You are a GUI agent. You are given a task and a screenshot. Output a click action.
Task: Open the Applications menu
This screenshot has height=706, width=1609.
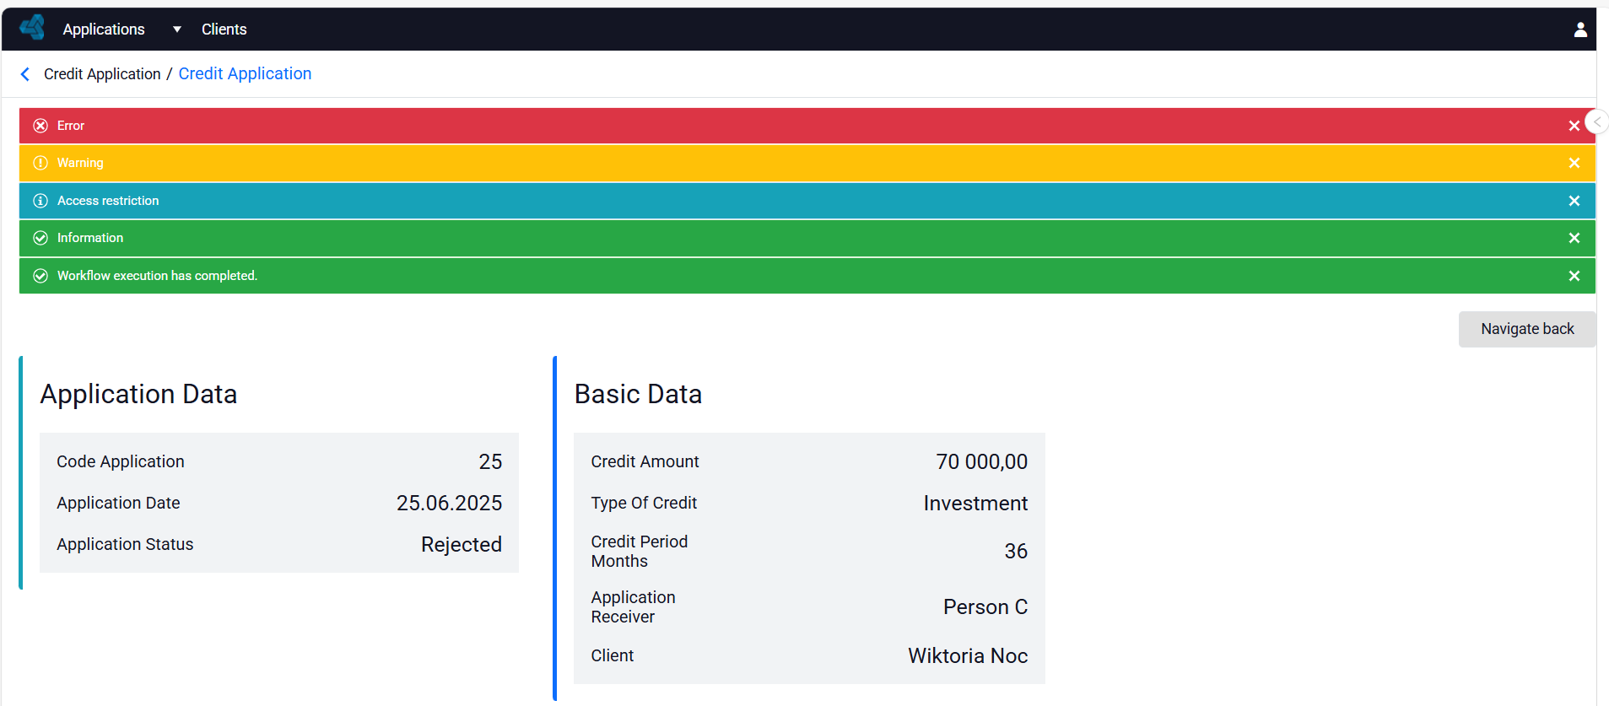tap(104, 30)
